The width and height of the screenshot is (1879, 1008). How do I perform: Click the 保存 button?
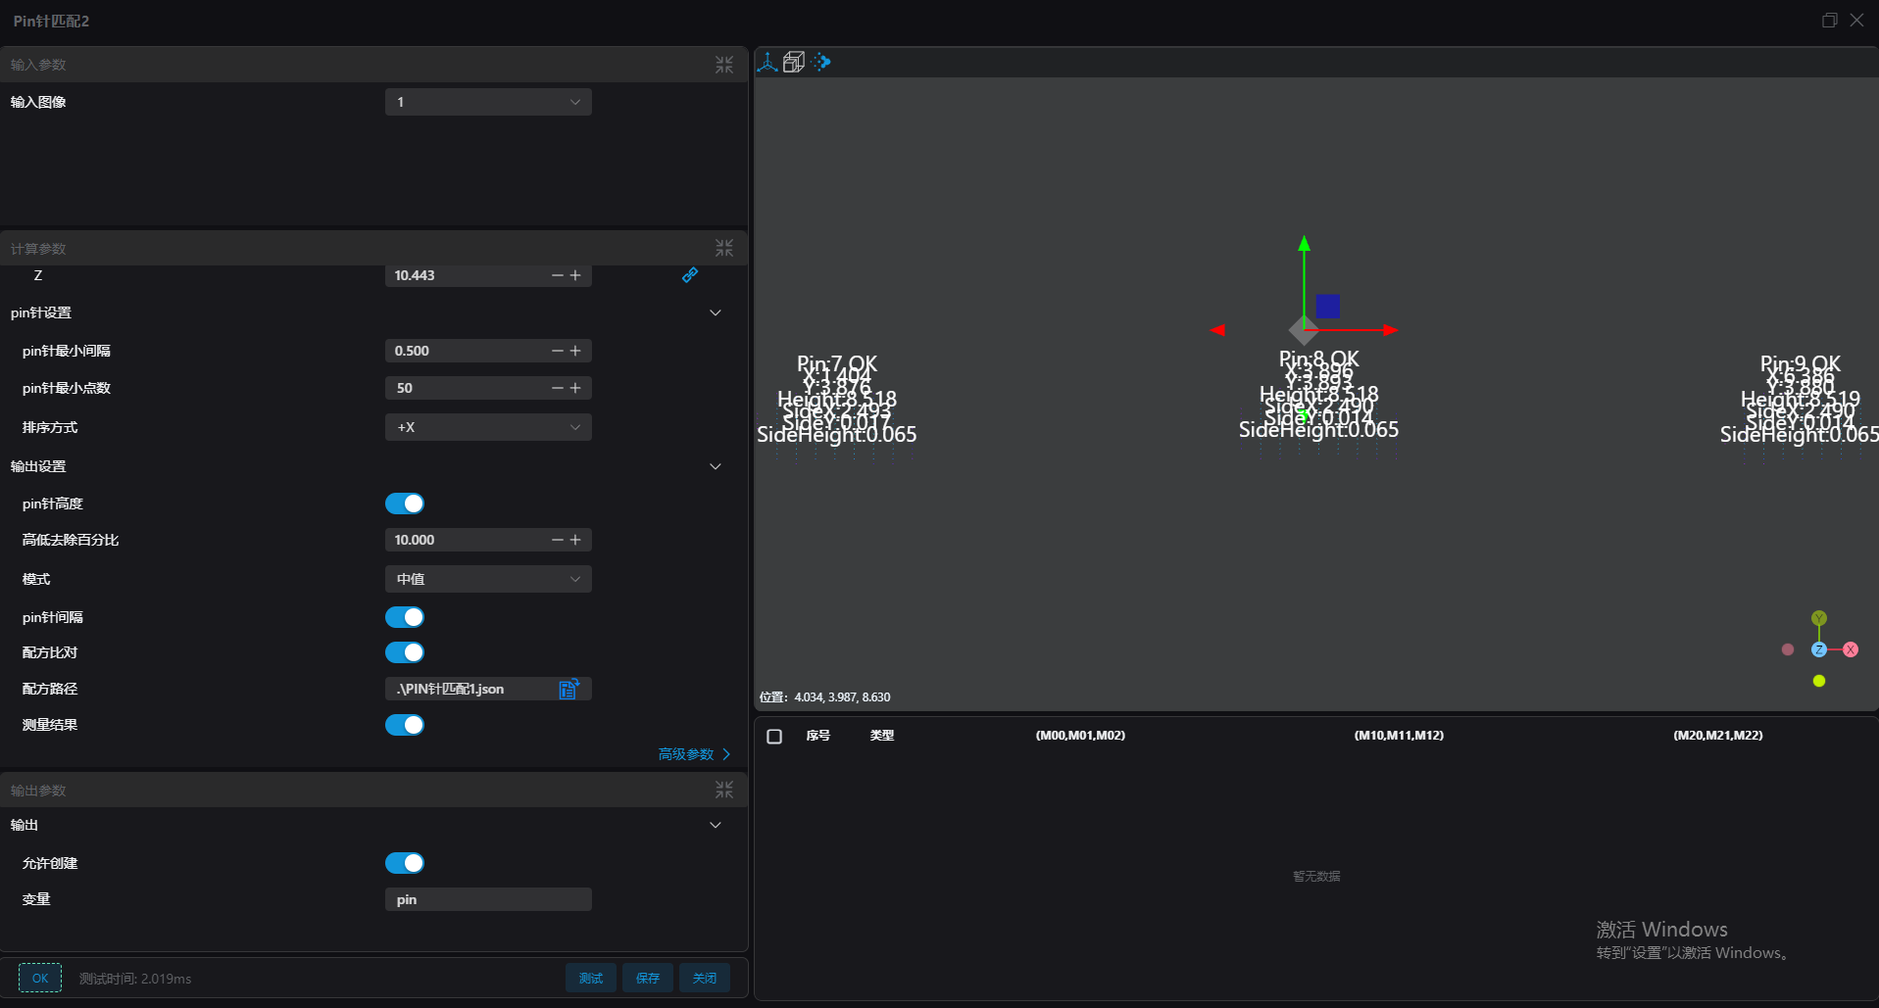click(648, 978)
